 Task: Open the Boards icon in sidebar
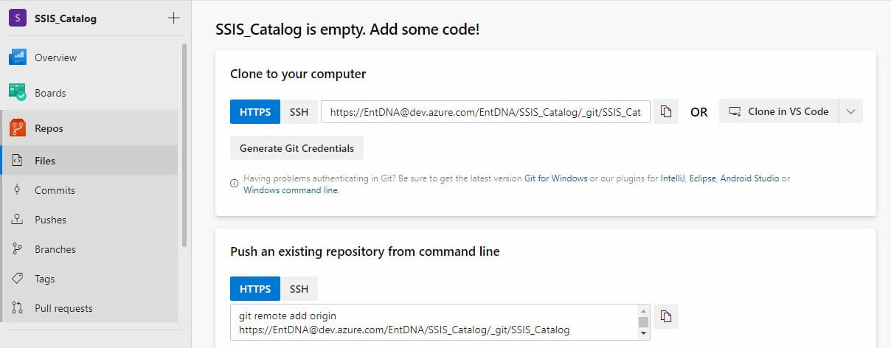(x=18, y=93)
